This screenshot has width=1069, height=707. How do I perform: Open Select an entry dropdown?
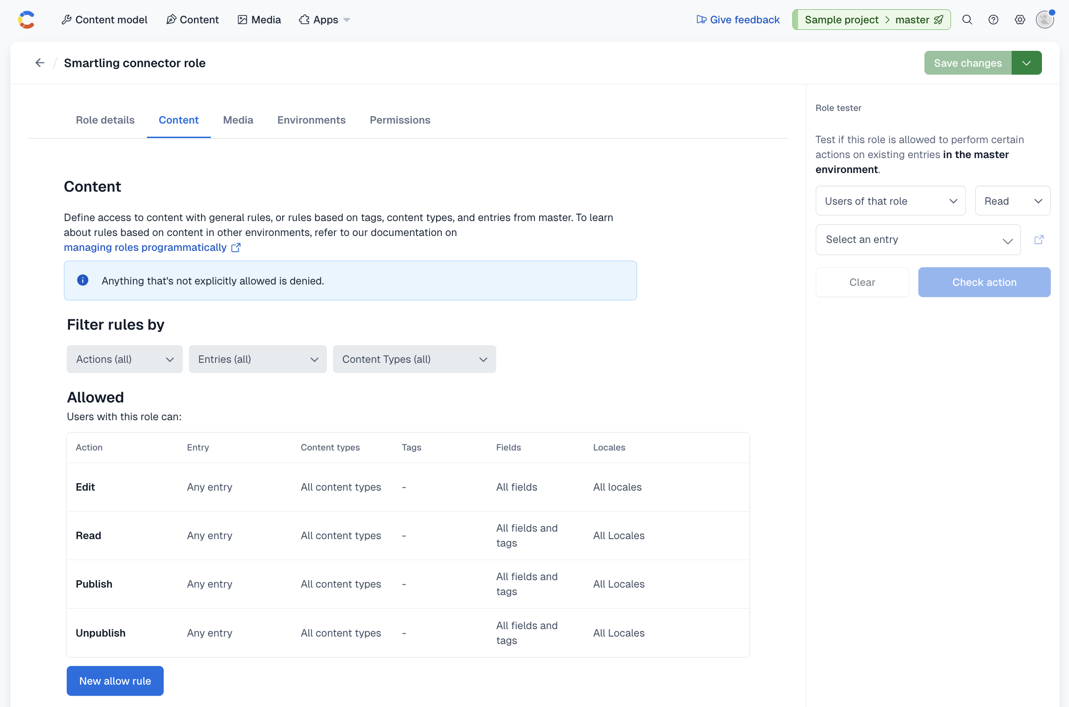[918, 240]
